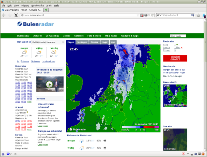
Task: Open the View menu
Action: [17, 6]
